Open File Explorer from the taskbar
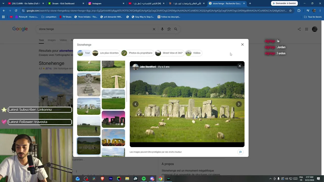This screenshot has width=324, height=182. coord(127,179)
